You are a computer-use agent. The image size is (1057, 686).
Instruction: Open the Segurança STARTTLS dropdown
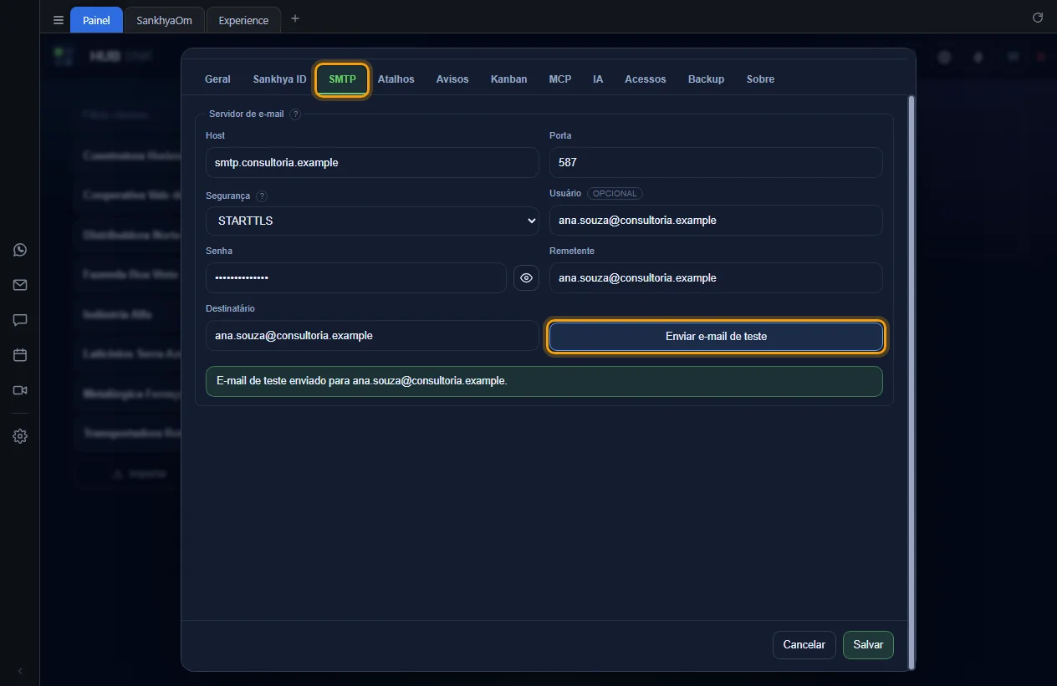coord(372,221)
